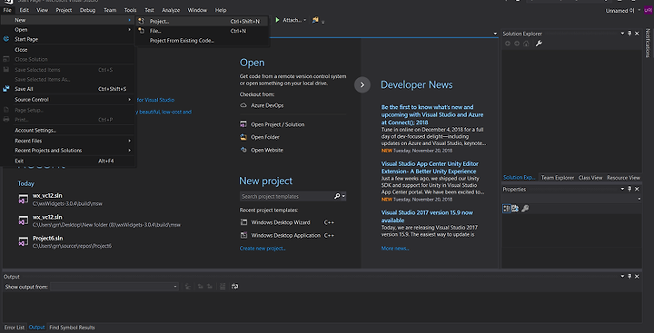Toggle word wrap icon in Output panel
This screenshot has height=333, width=654.
click(235, 287)
